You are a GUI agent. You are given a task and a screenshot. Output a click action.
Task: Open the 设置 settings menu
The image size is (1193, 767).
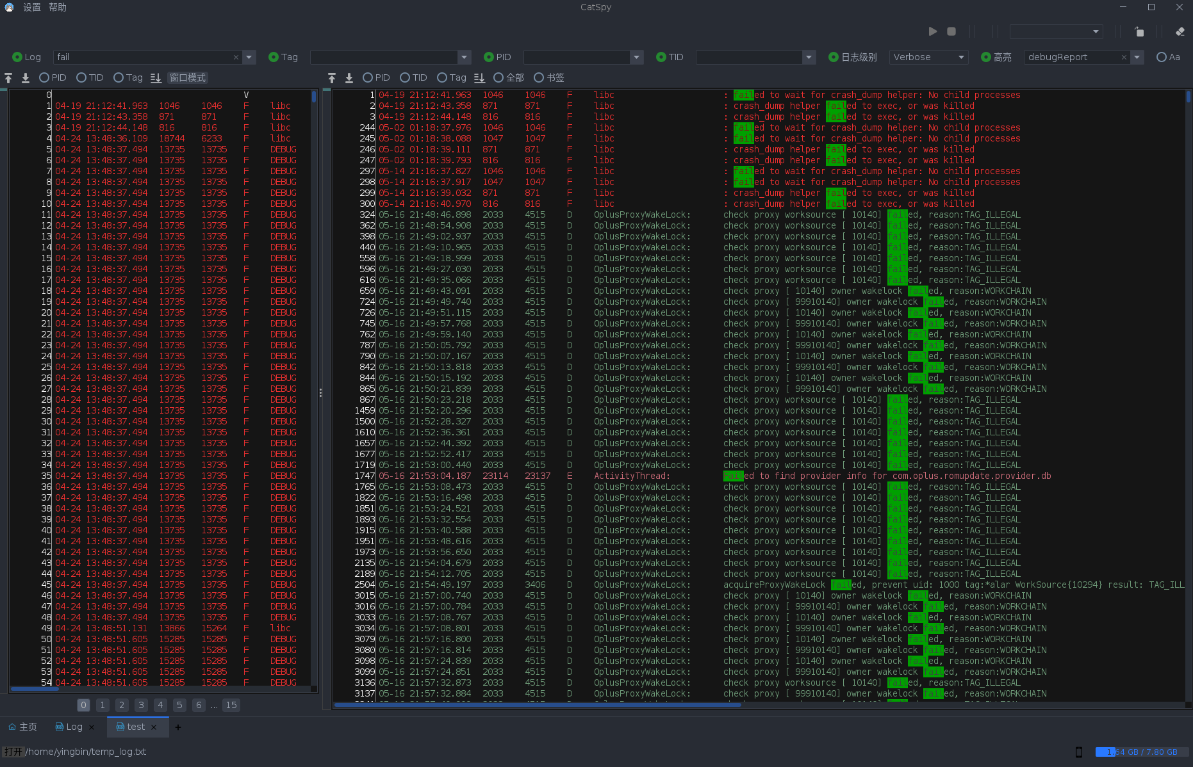(x=32, y=7)
